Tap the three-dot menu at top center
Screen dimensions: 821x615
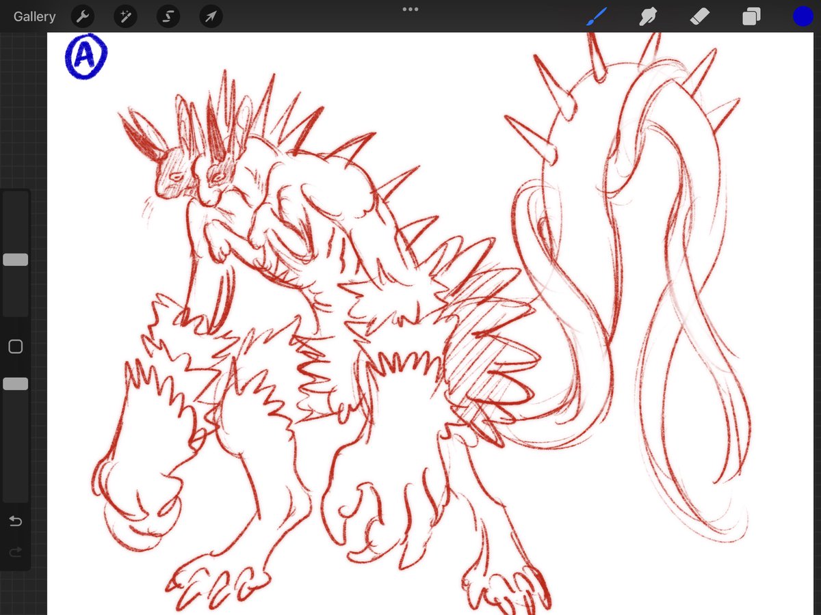[410, 10]
